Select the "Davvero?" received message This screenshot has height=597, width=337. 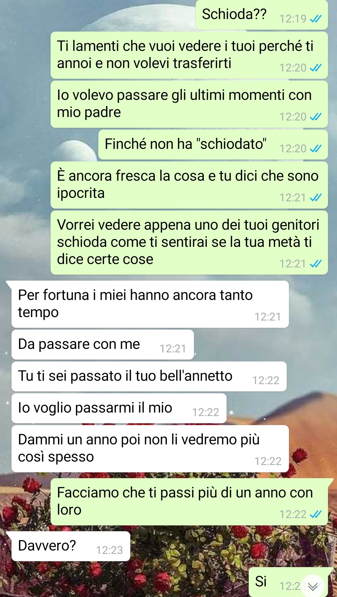(x=71, y=546)
